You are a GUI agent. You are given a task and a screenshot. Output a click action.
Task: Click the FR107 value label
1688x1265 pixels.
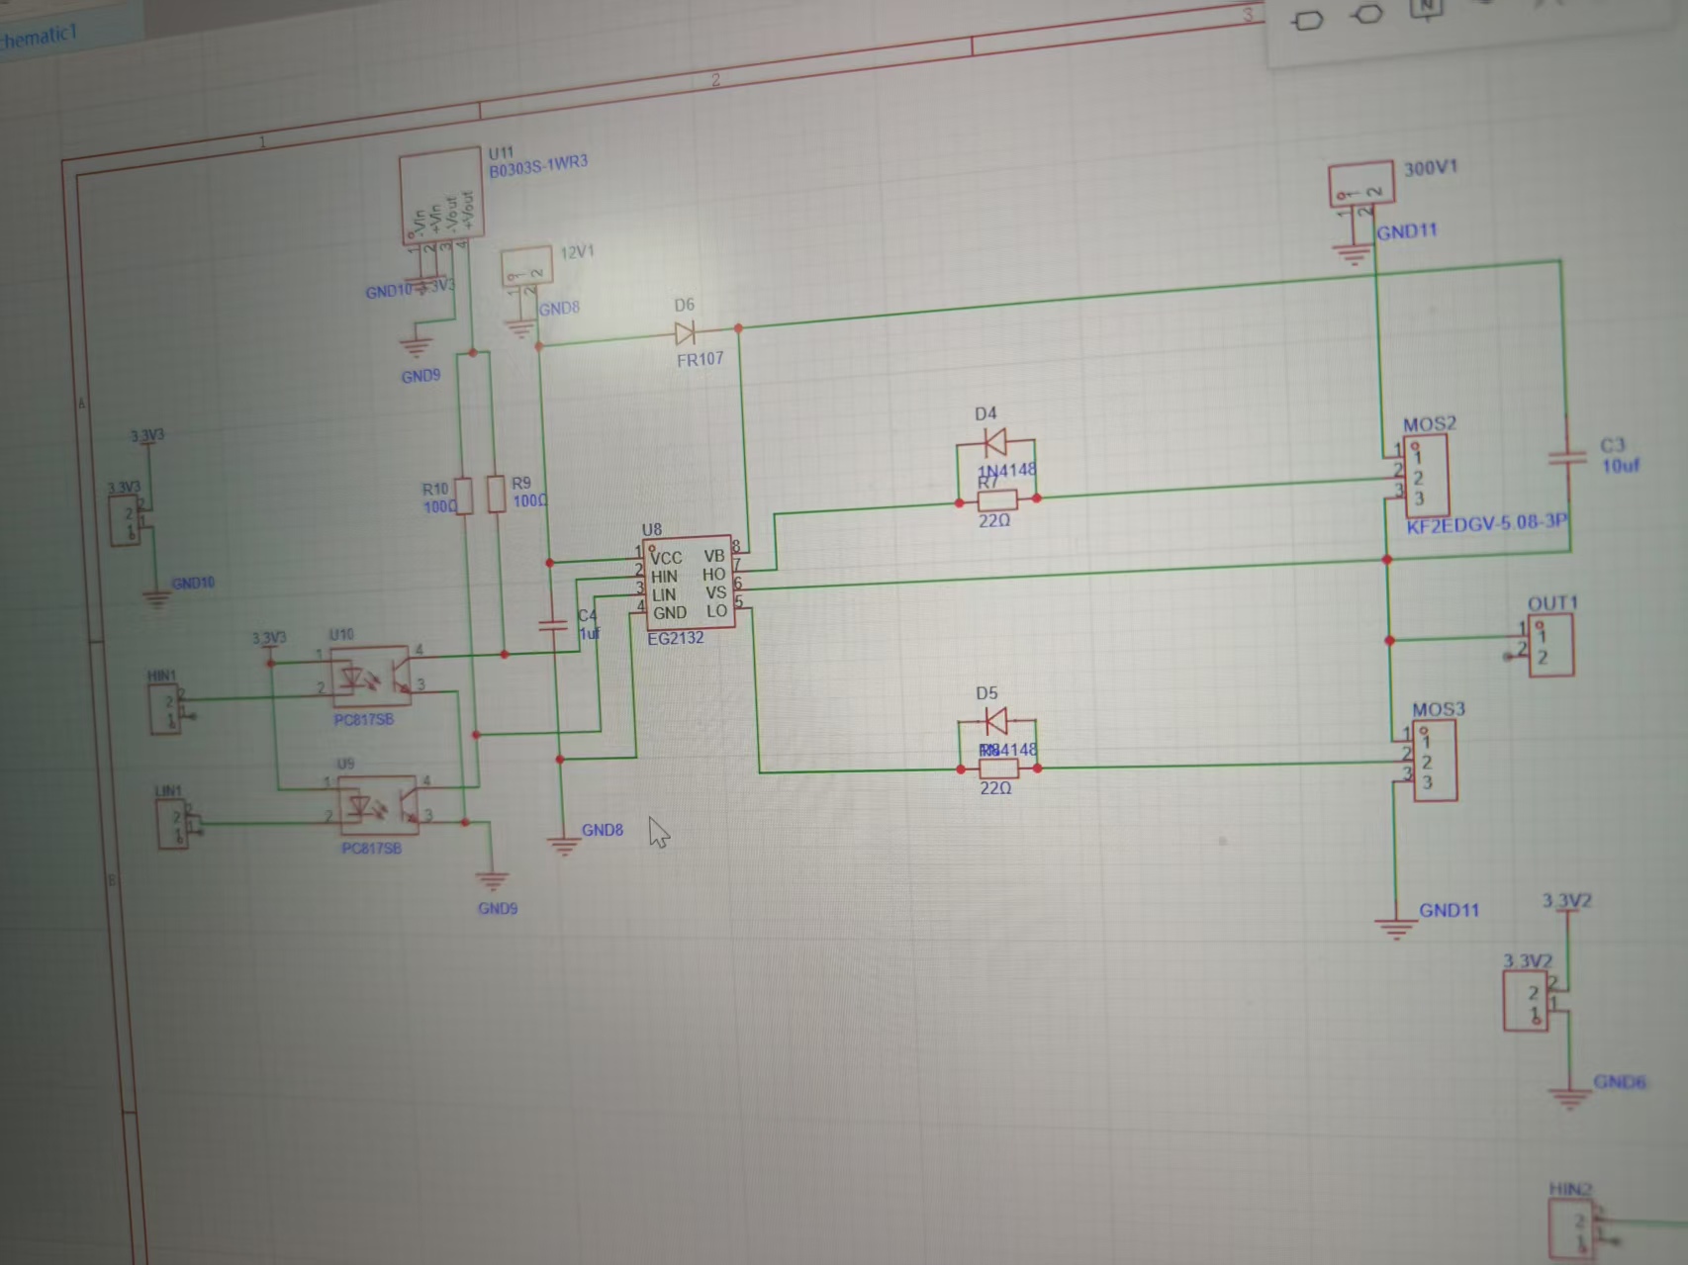700,360
